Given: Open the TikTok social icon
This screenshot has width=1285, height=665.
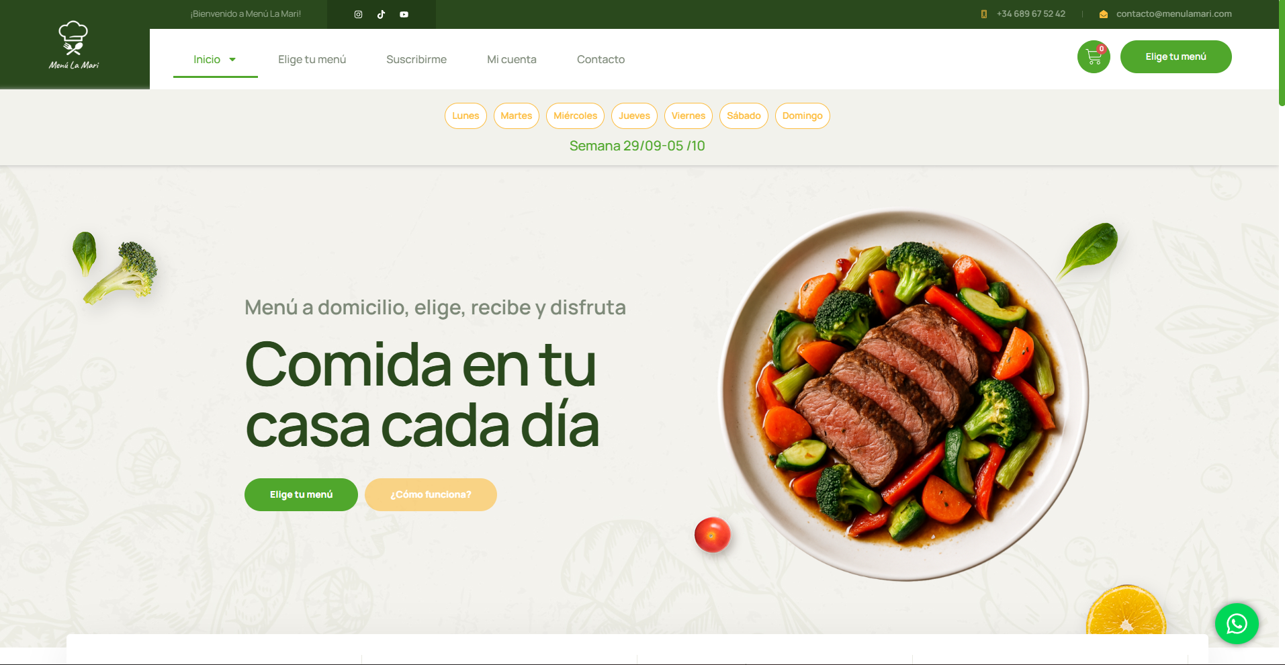Looking at the screenshot, I should (381, 14).
